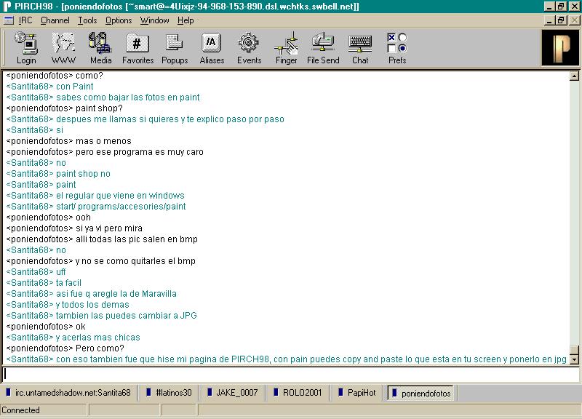
Task: Launch the WWW tool icon
Action: click(x=63, y=48)
